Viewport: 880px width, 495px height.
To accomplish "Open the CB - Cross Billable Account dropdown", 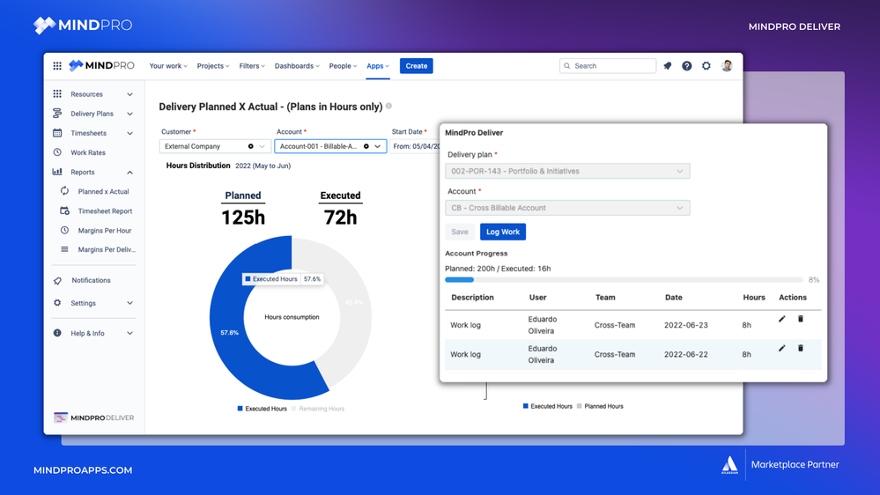I will (x=567, y=208).
